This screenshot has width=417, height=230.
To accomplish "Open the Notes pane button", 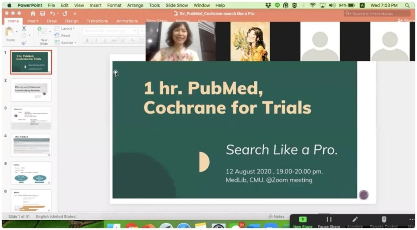I will (x=277, y=217).
